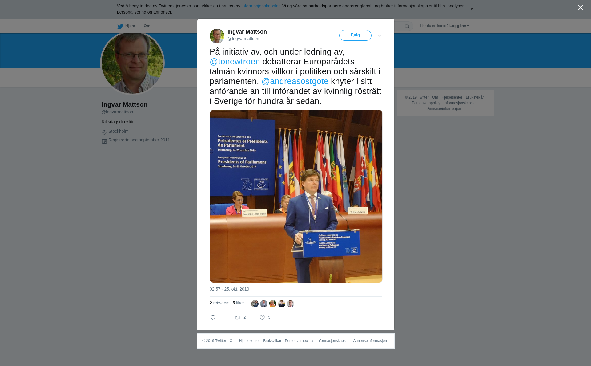
Task: Like the tweet with heart icon
Action: tap(262, 318)
